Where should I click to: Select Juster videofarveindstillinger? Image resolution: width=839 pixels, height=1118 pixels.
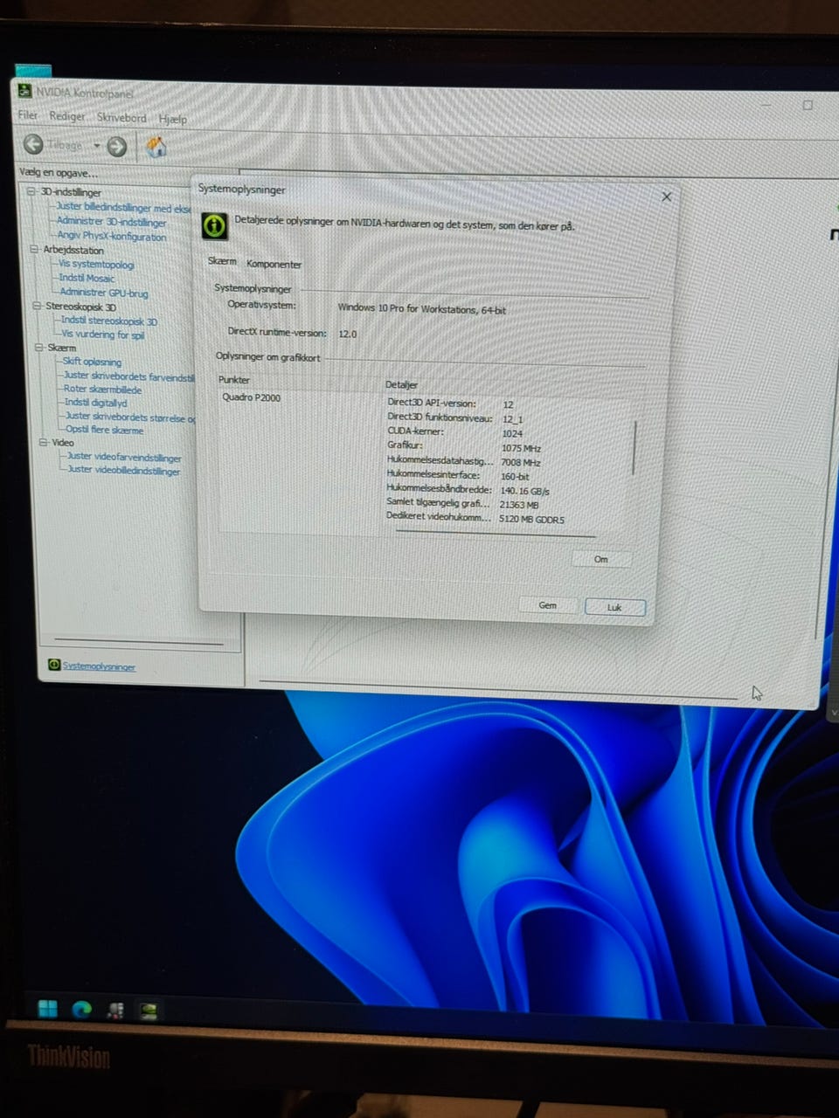click(x=125, y=457)
